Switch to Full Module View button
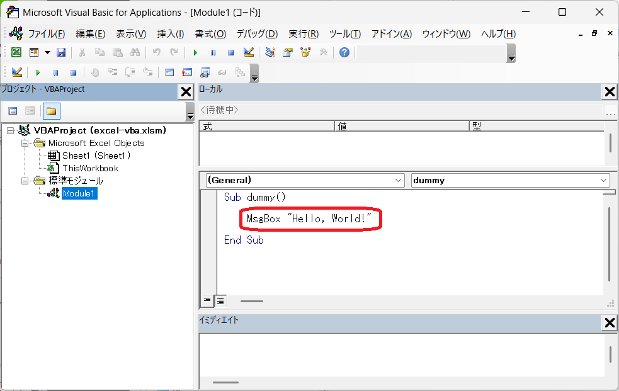 220,301
